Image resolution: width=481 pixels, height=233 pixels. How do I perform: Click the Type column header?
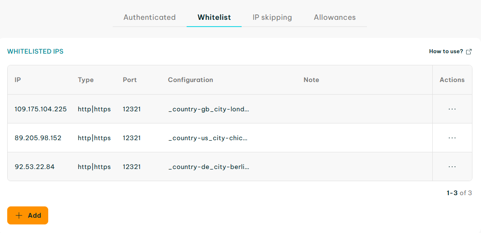pyautogui.click(x=86, y=80)
